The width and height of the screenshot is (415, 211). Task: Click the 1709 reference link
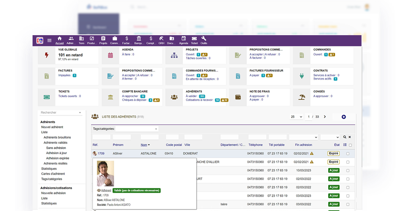pos(101,154)
